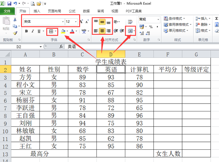Click the 条件格式 button
Screen dimensions: 219x162
[174, 19]
